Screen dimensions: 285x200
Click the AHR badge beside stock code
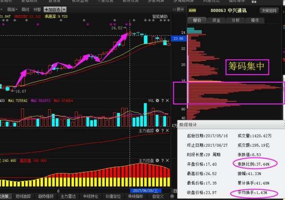coord(192,11)
